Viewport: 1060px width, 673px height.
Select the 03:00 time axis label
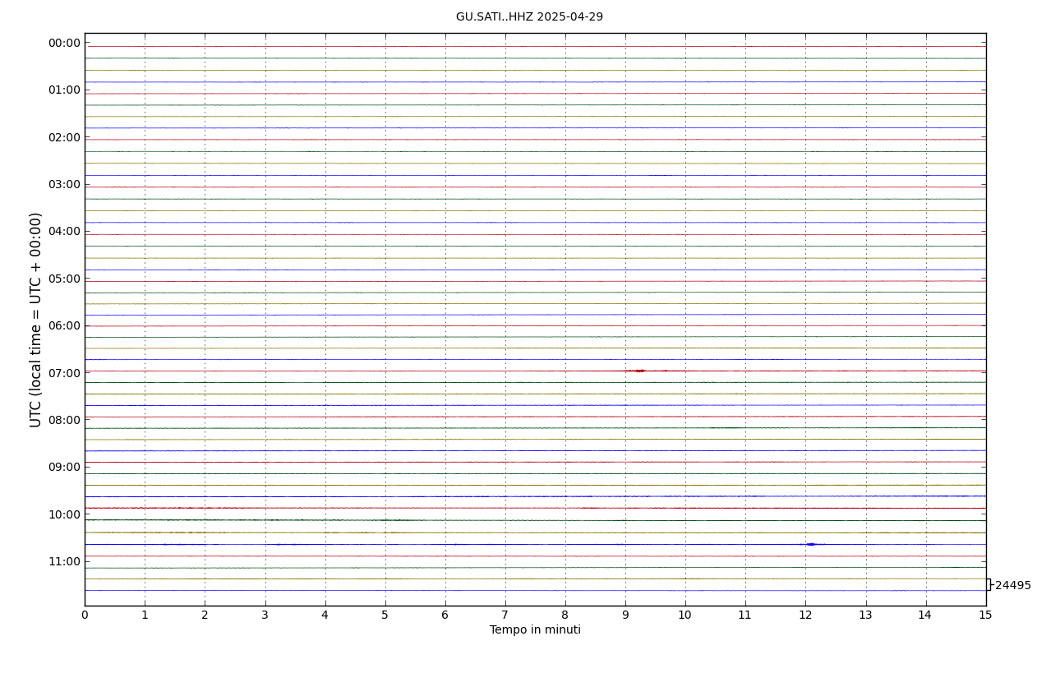(x=64, y=184)
